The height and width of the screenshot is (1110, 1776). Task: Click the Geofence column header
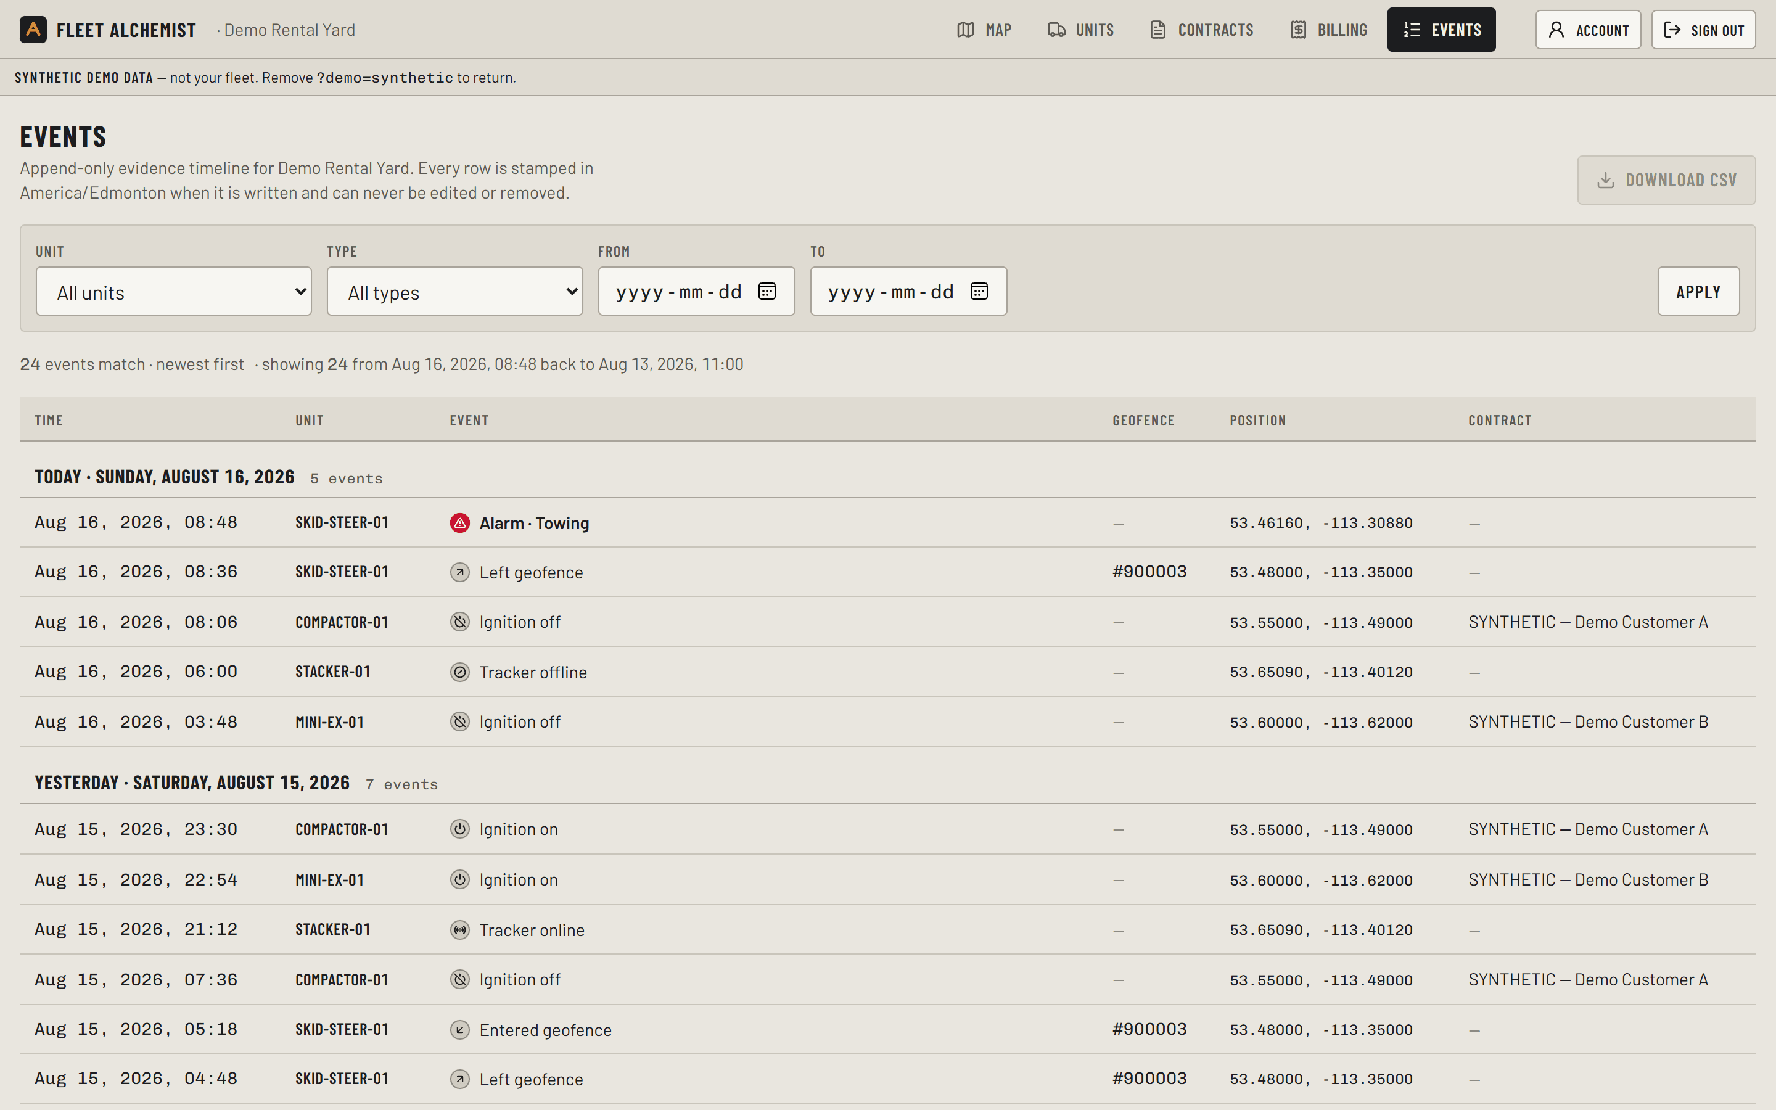pyautogui.click(x=1143, y=421)
